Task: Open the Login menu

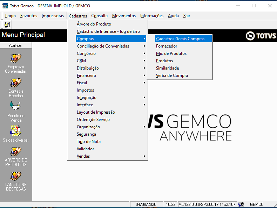Action: click(11, 16)
